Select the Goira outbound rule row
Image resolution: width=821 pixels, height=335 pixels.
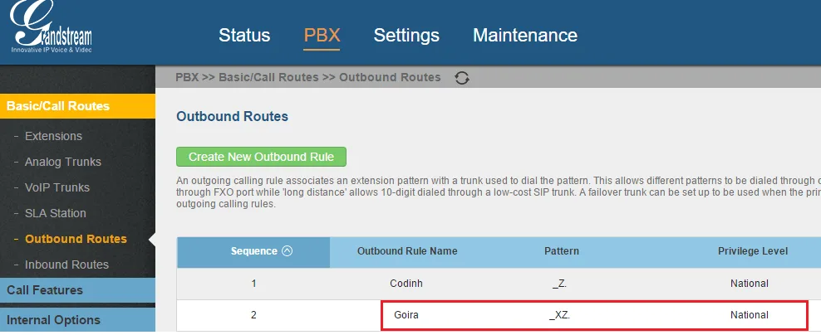point(406,315)
